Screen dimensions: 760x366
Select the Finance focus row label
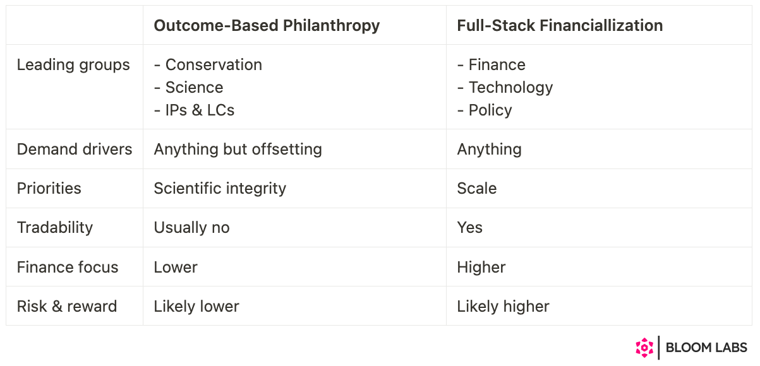(68, 267)
